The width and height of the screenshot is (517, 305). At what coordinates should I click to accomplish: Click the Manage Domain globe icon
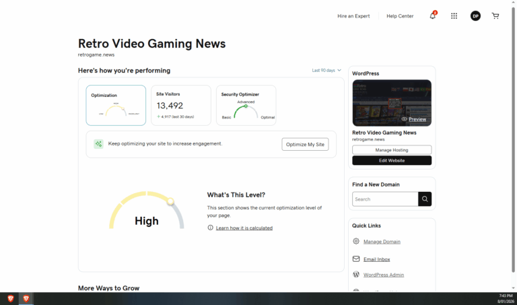tap(356, 241)
